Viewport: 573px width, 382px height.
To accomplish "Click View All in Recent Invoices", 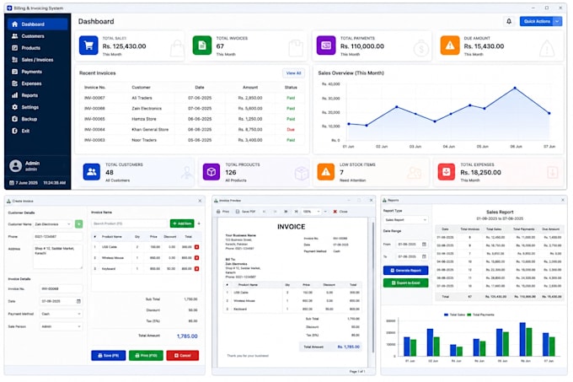I will [293, 73].
